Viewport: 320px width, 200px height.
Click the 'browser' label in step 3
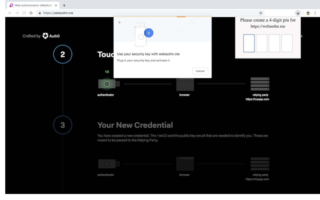pos(184,175)
